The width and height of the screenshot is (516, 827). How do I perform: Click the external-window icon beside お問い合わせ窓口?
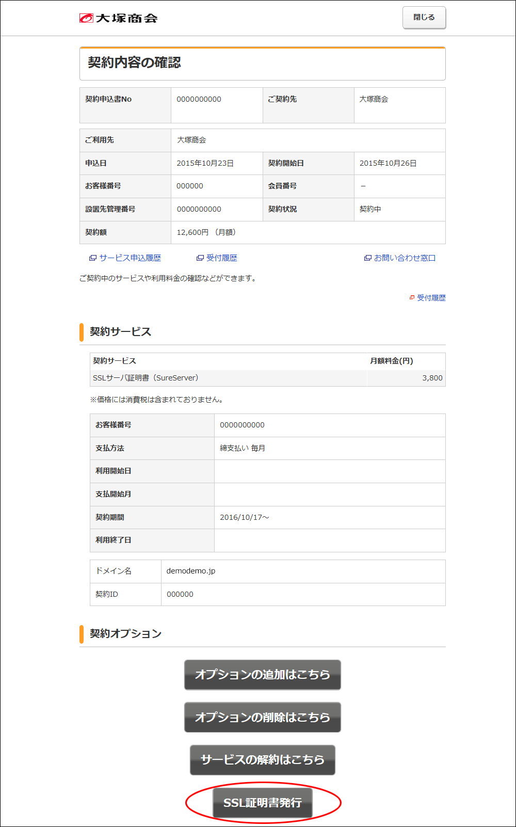click(368, 258)
